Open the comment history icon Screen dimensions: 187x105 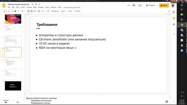[x=134, y=5]
